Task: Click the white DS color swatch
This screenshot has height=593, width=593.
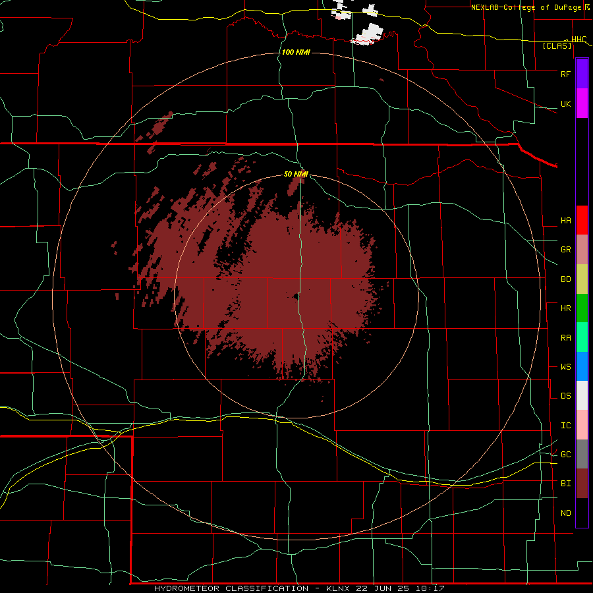Action: [582, 395]
